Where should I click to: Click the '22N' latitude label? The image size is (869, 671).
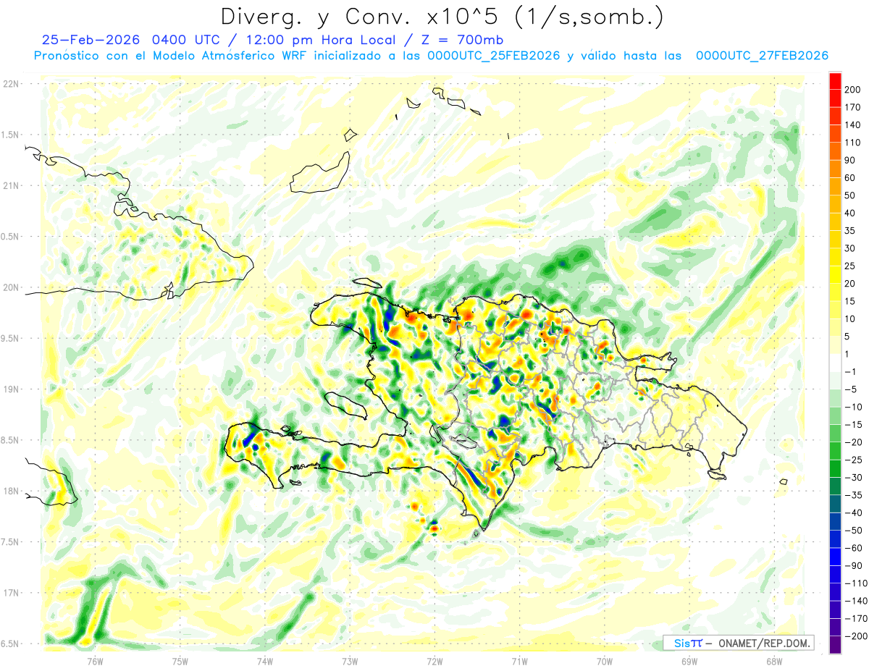tap(11, 84)
